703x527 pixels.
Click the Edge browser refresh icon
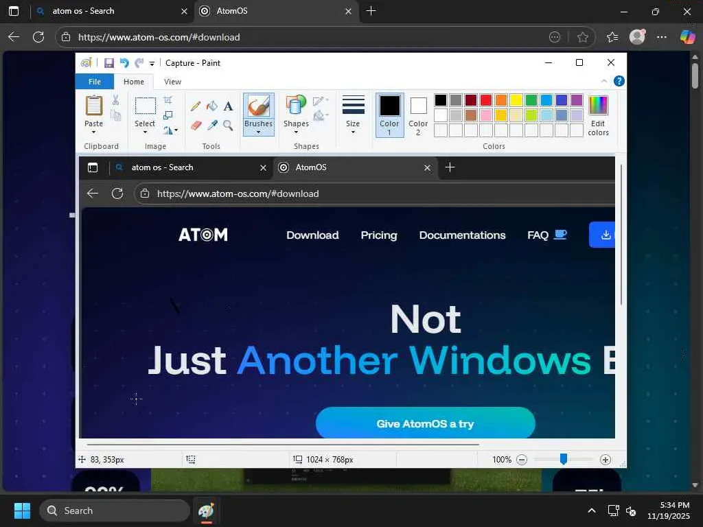(38, 37)
